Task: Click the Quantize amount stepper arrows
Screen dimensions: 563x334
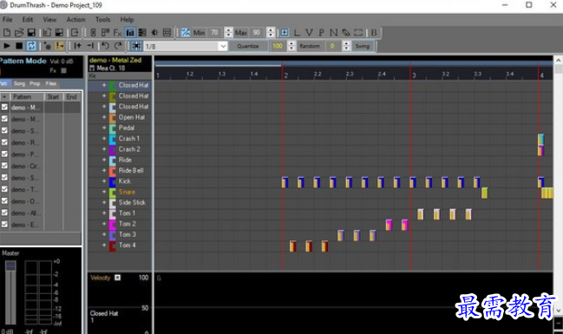Action: tap(291, 46)
